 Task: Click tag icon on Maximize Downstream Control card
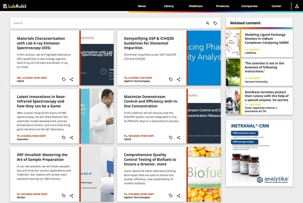point(171,138)
